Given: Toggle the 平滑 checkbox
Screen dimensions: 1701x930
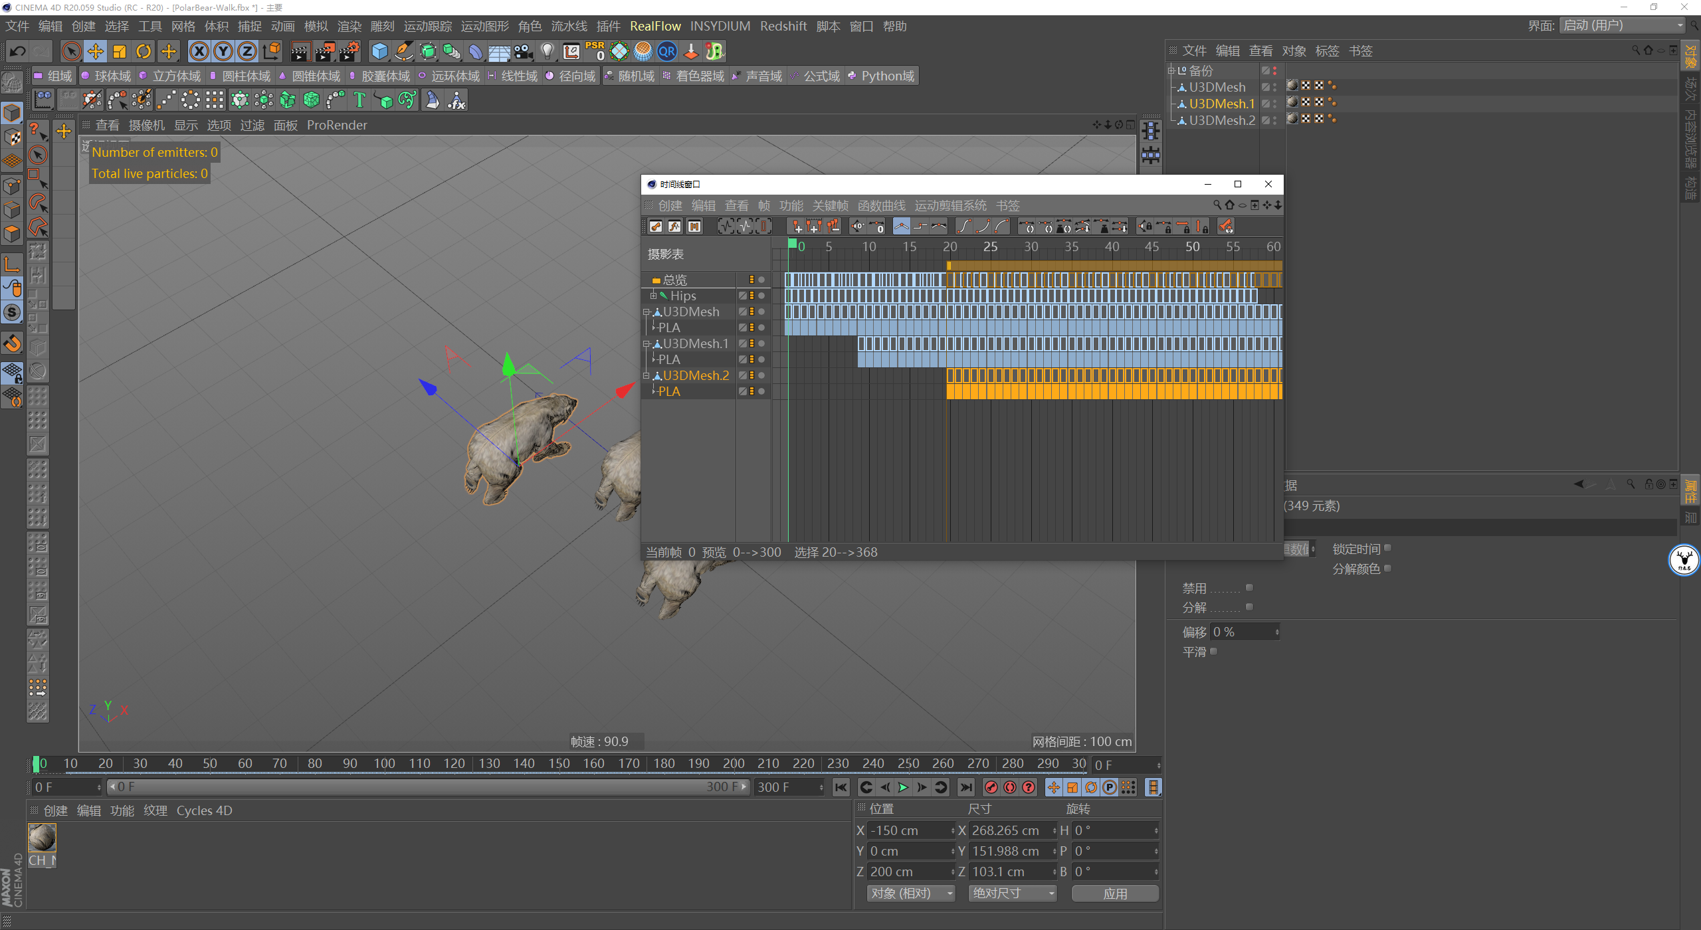Looking at the screenshot, I should (x=1214, y=652).
